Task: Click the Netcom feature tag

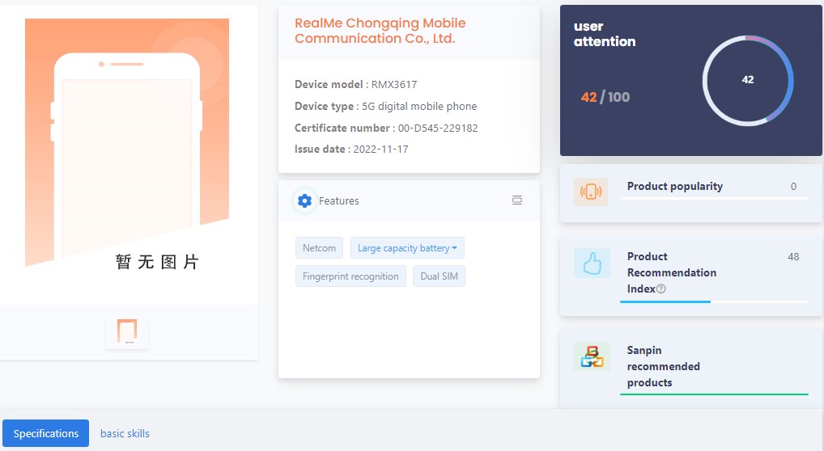Action: 319,248
